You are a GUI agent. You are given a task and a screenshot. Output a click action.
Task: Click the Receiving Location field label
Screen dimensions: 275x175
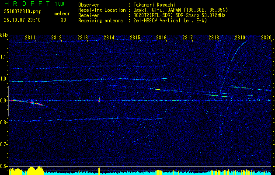(102, 10)
